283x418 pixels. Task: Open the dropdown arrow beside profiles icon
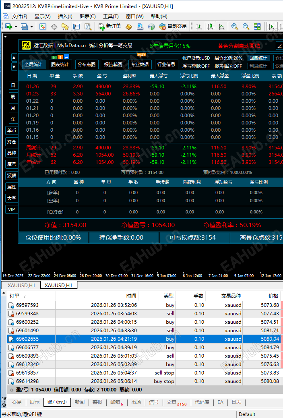pos(31,27)
